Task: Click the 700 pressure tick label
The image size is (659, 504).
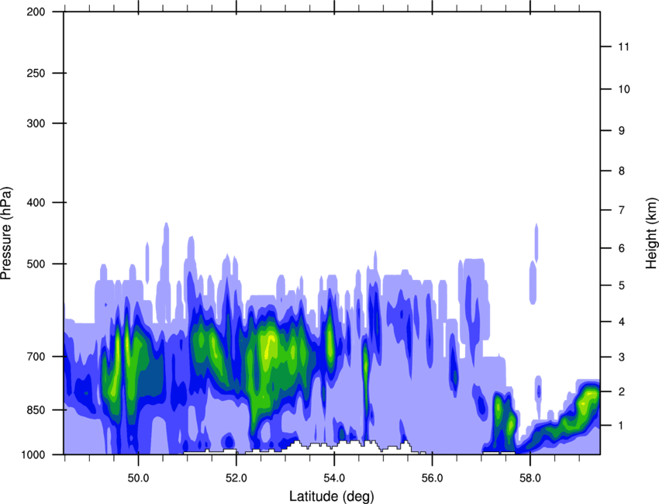Action: (36, 357)
